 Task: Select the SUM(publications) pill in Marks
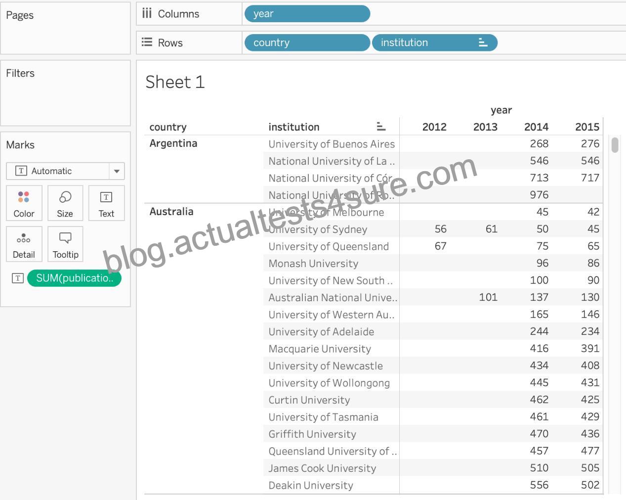pos(75,278)
